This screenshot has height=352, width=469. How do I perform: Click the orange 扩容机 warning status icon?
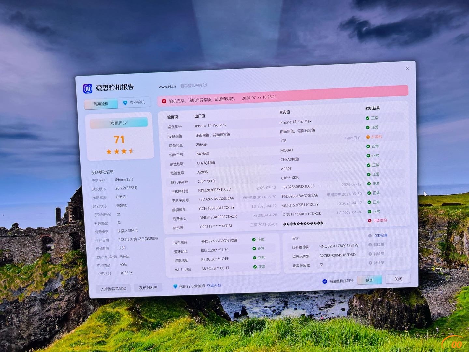[x=368, y=137]
